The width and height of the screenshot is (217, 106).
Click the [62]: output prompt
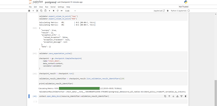click(x=35, y=28)
